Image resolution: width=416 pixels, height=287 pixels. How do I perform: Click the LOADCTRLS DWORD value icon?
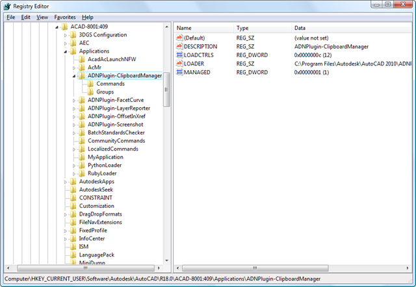(179, 55)
